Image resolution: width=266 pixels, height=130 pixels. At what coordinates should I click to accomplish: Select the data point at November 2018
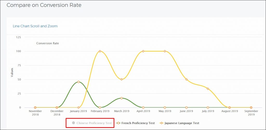(x=35, y=108)
